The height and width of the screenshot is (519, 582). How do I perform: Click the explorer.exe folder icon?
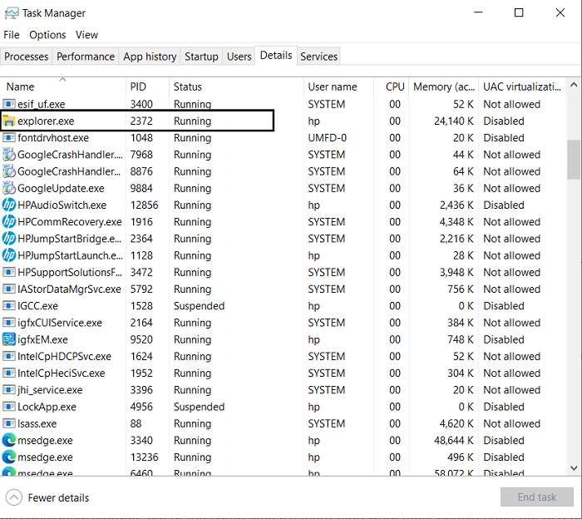click(x=9, y=121)
